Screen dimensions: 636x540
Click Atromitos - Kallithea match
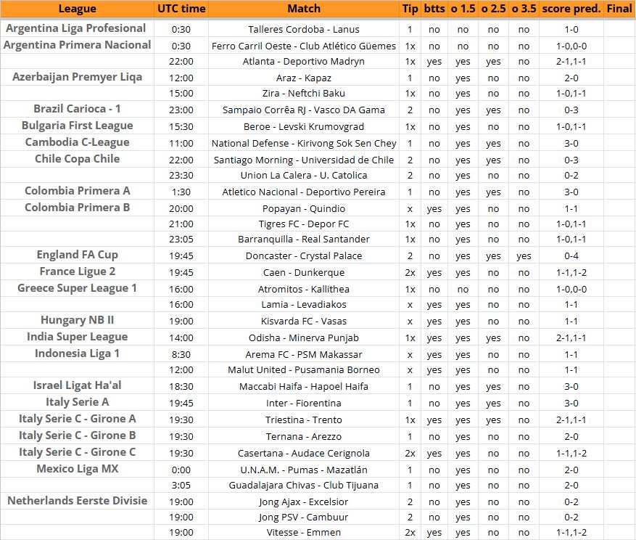[x=304, y=290]
